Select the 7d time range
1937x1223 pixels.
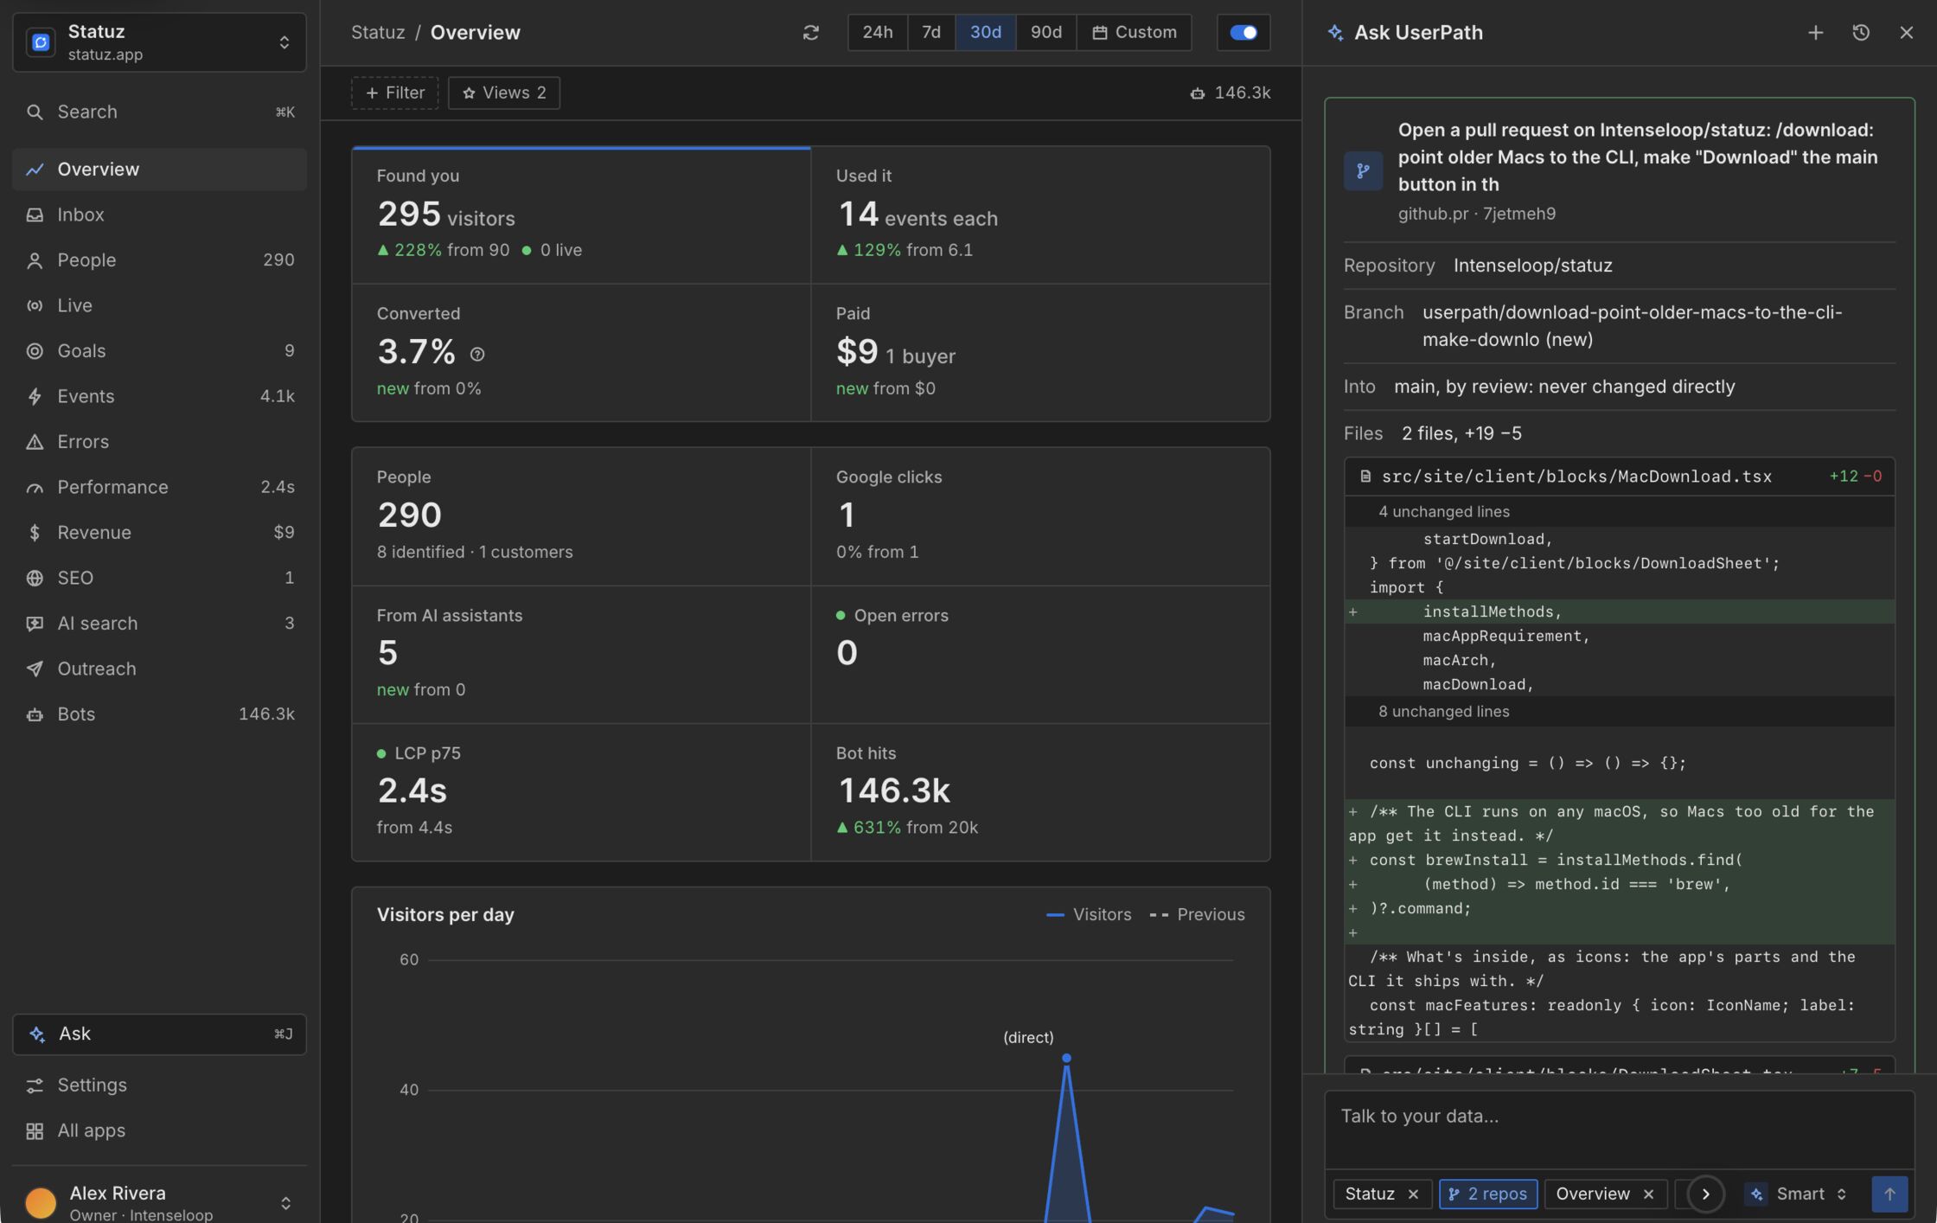point(931,33)
